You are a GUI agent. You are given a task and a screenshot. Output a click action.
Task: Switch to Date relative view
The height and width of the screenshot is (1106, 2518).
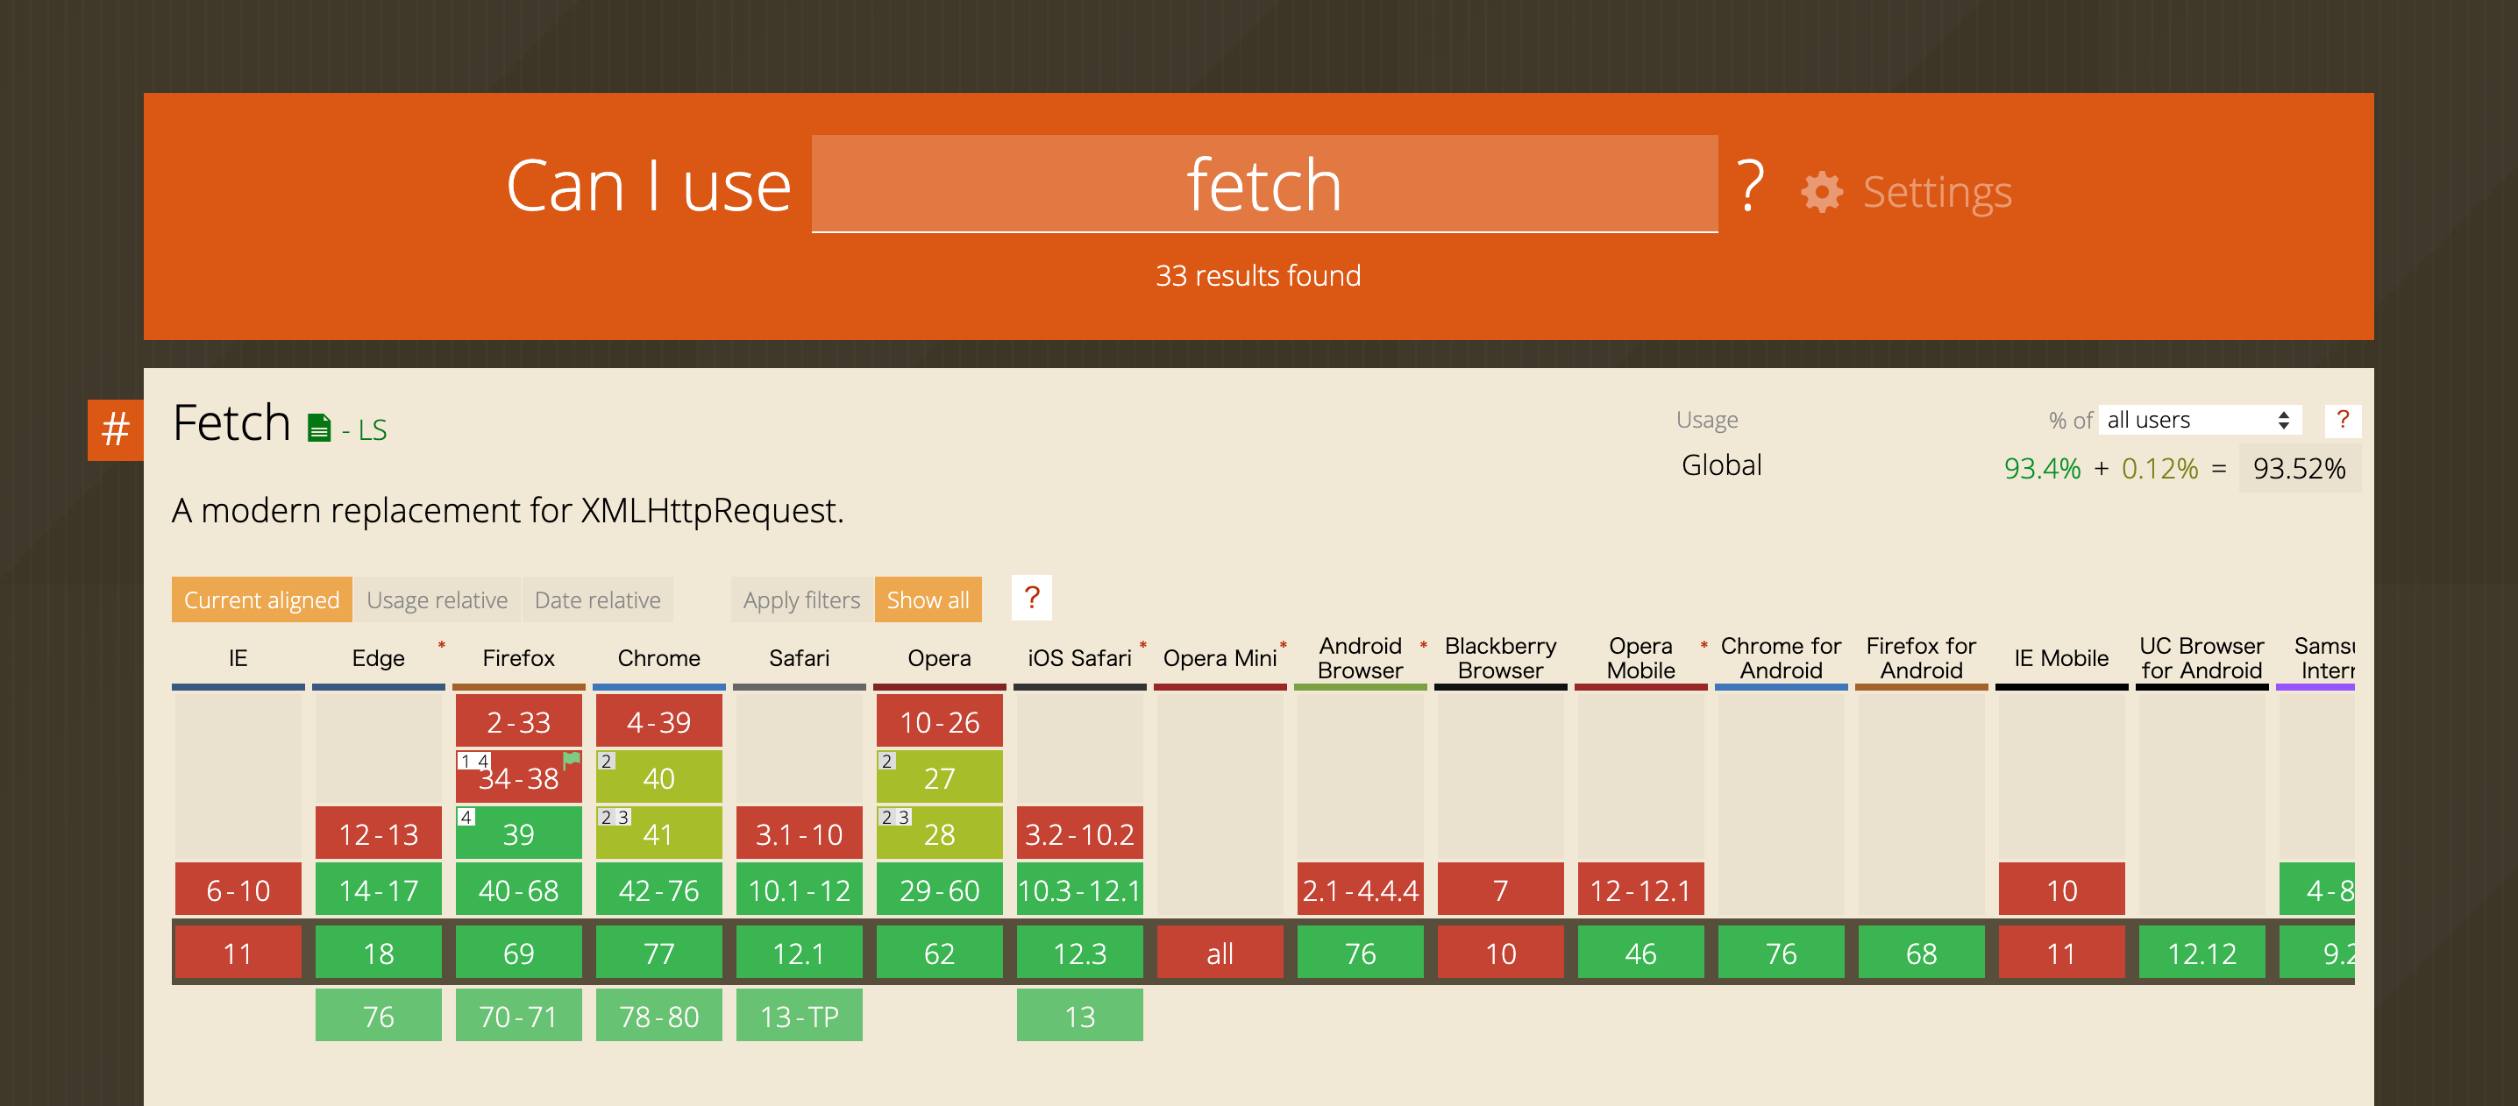(x=597, y=600)
